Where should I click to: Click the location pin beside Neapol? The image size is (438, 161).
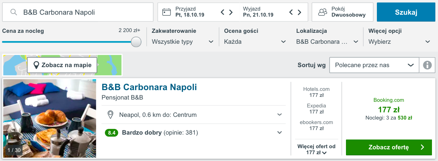111,115
